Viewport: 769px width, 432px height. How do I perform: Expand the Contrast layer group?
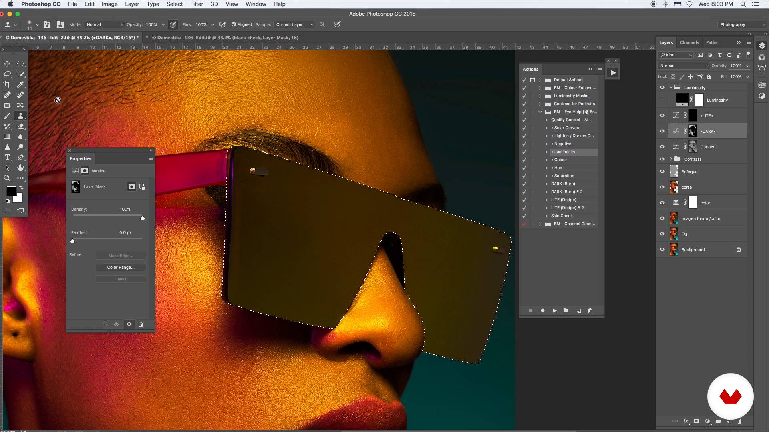(x=671, y=159)
